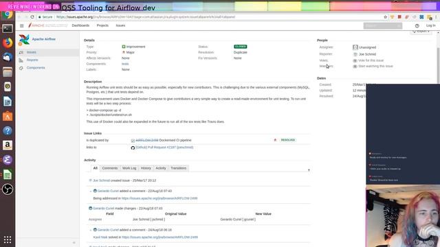Open the Jira help icon
440x247 pixels.
pos(417,25)
